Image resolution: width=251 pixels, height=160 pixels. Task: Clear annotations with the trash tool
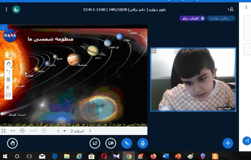8,79
